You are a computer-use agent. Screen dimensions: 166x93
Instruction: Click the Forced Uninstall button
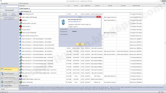5,14
